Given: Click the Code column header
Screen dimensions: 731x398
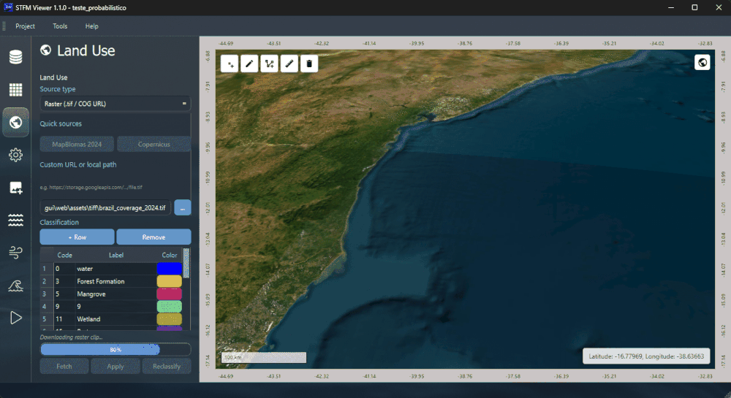Looking at the screenshot, I should pos(65,255).
